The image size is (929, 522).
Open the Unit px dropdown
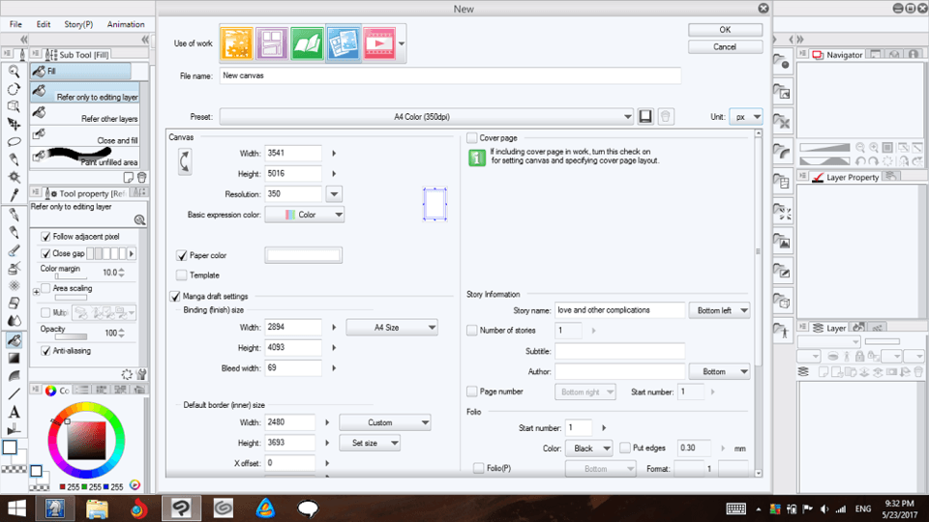click(746, 116)
